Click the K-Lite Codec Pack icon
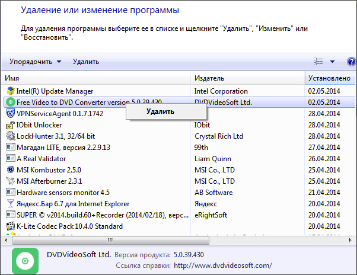357x275 pixels. point(11,226)
